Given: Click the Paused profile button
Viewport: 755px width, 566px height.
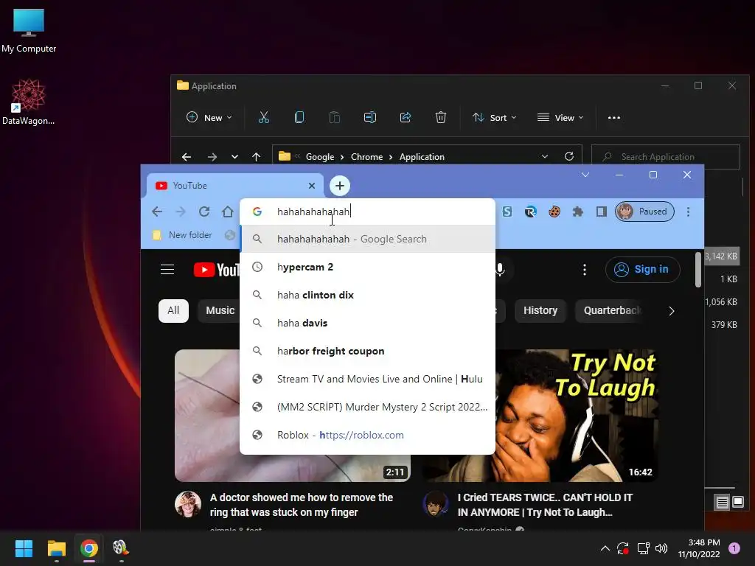Looking at the screenshot, I should (x=644, y=212).
